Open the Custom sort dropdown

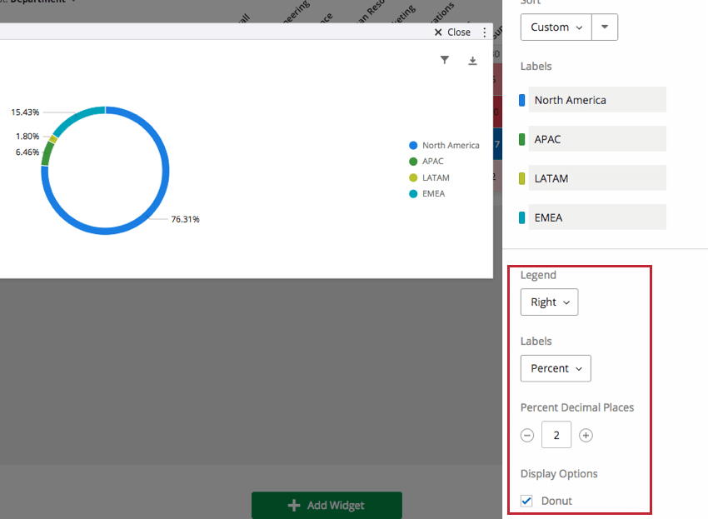(556, 27)
